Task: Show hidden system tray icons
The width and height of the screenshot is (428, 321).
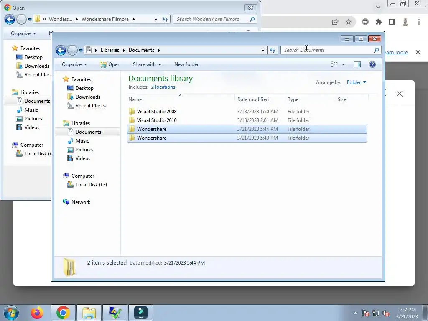Action: tap(355, 313)
